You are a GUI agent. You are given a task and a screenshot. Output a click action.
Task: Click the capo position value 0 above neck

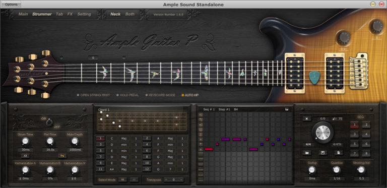(x=93, y=58)
